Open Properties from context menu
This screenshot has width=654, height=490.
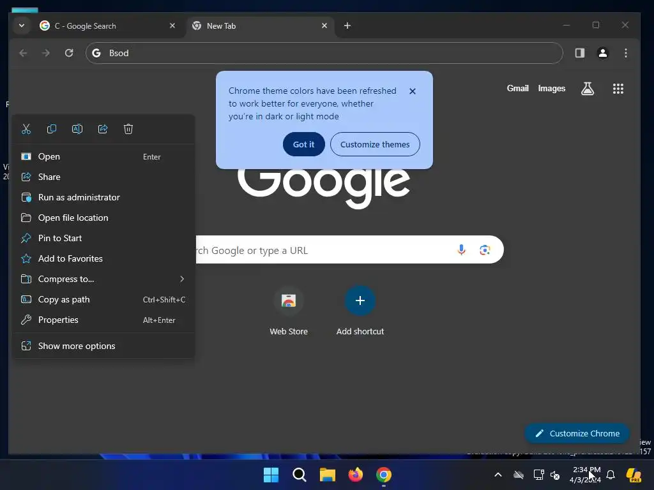[104, 320]
